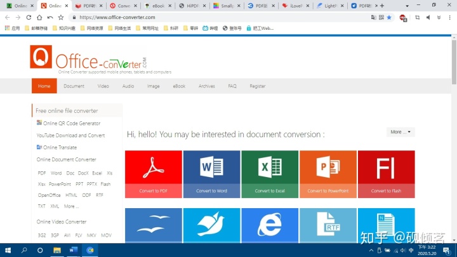Screen dimensions: 457x257
Task: Open the Convert to PowerPoint tile
Action: [x=328, y=174]
